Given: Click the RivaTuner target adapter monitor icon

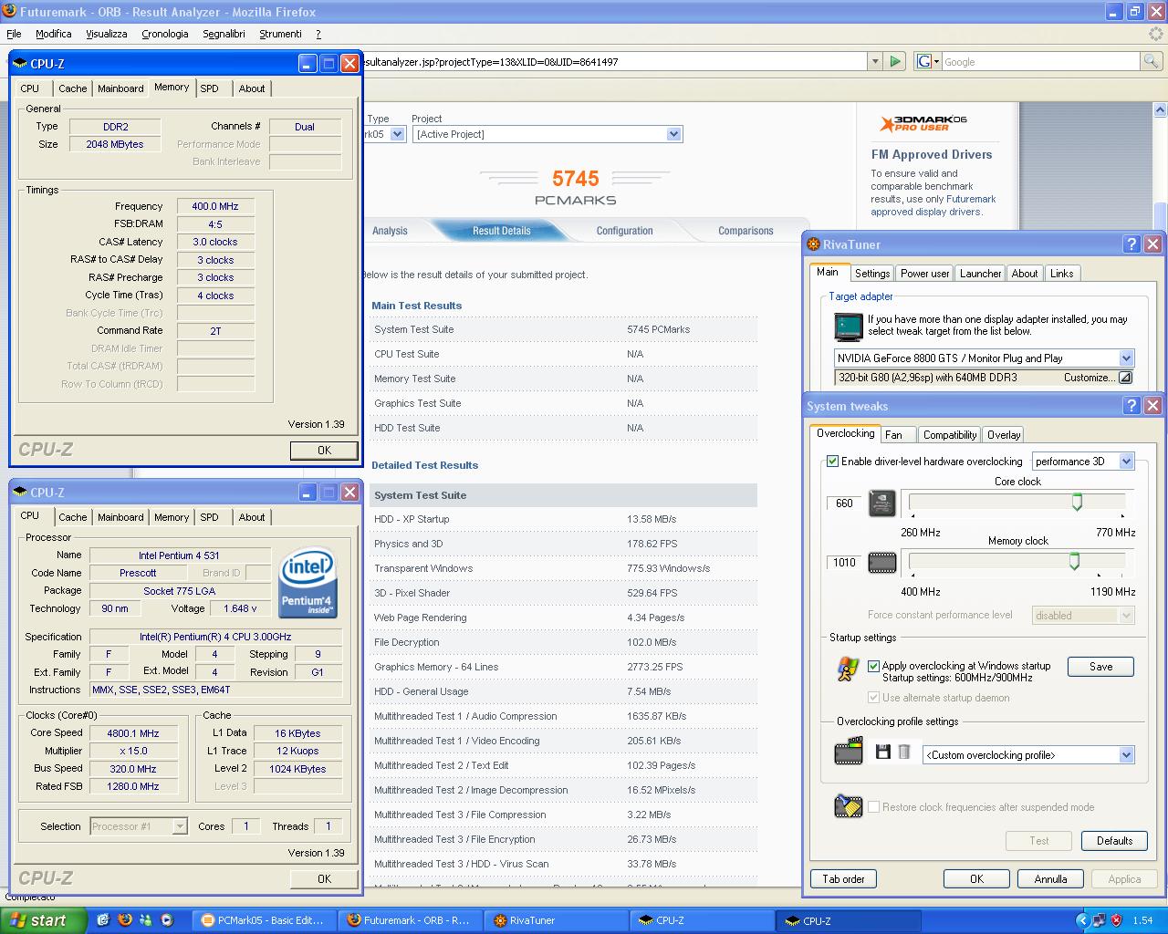Looking at the screenshot, I should tap(849, 327).
